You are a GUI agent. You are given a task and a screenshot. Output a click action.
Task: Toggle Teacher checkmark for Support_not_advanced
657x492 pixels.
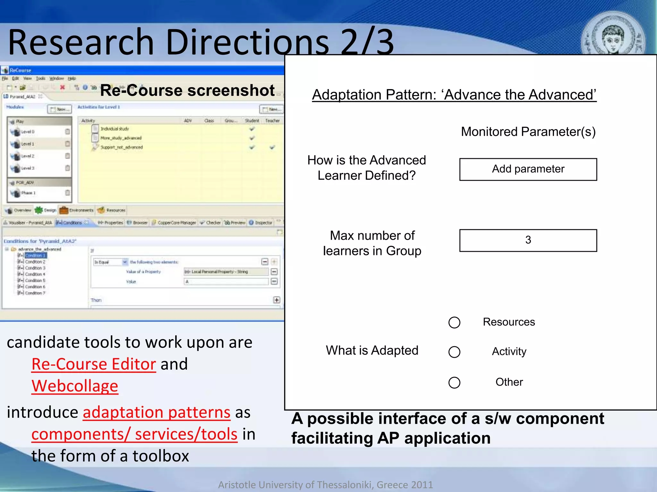point(272,147)
